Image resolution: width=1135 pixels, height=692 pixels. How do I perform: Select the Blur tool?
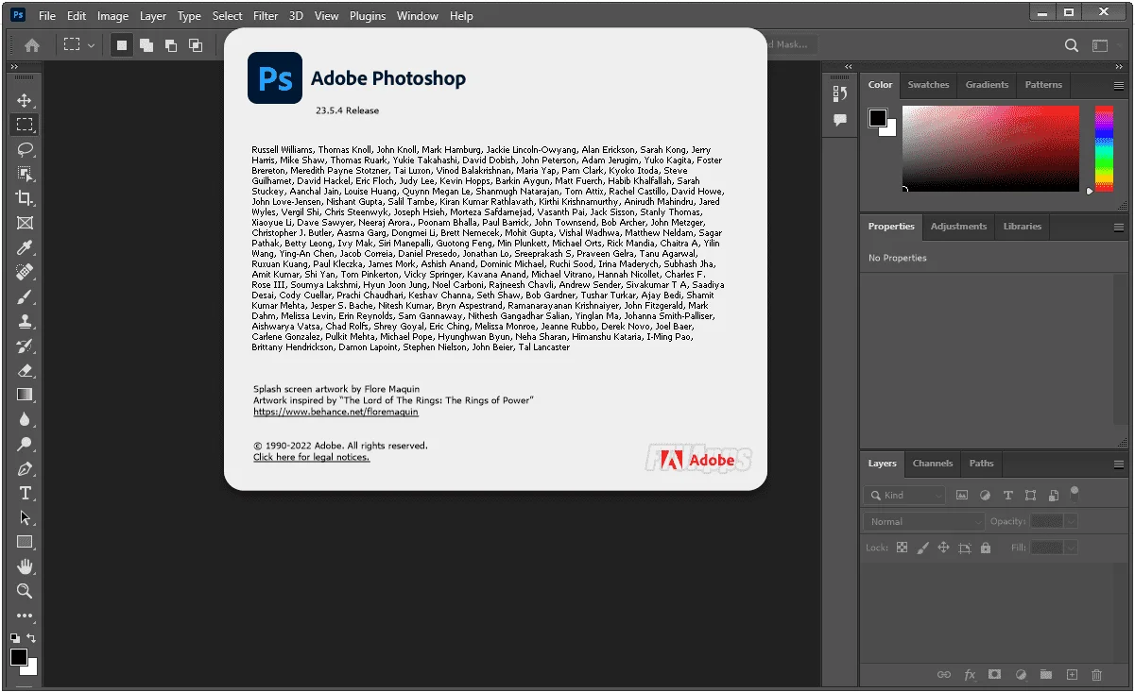25,419
